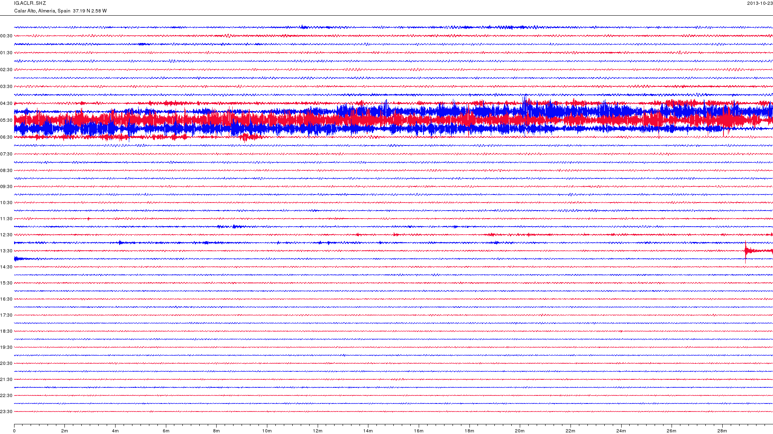Screen dimensions: 773x434
Task: Click the 24m axis label
Action: pyautogui.click(x=621, y=431)
